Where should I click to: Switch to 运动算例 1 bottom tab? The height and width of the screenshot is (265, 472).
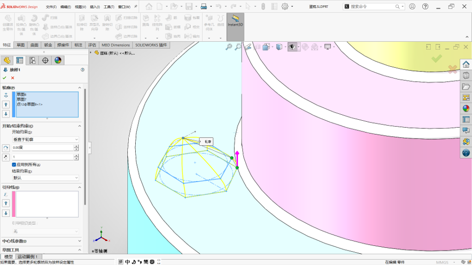point(27,256)
